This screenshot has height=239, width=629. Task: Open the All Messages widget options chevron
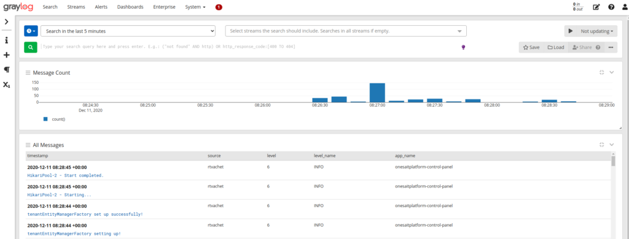coord(612,145)
